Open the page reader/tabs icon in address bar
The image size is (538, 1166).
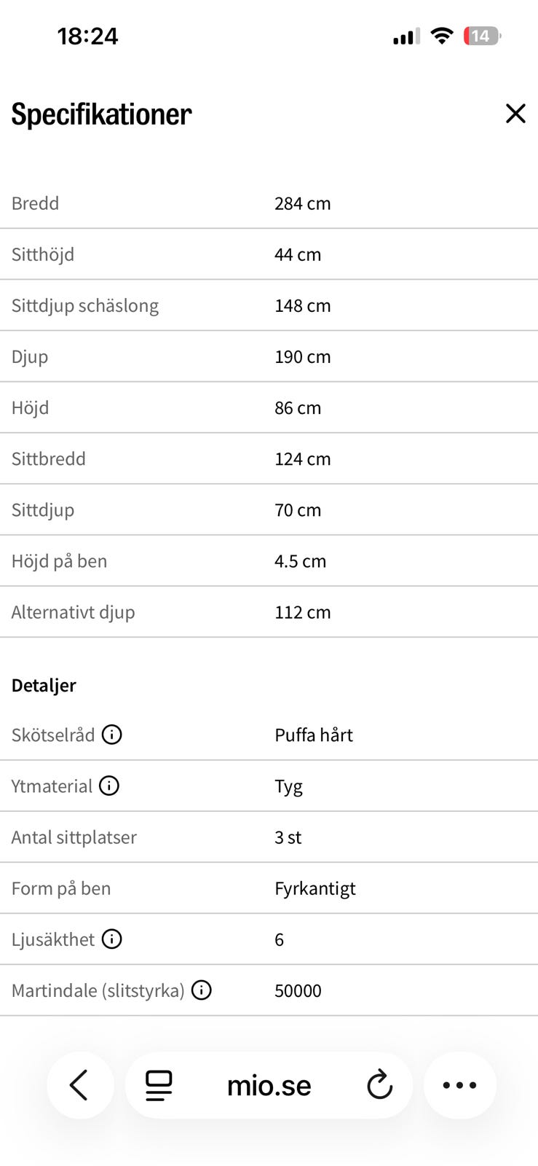coord(159,1085)
